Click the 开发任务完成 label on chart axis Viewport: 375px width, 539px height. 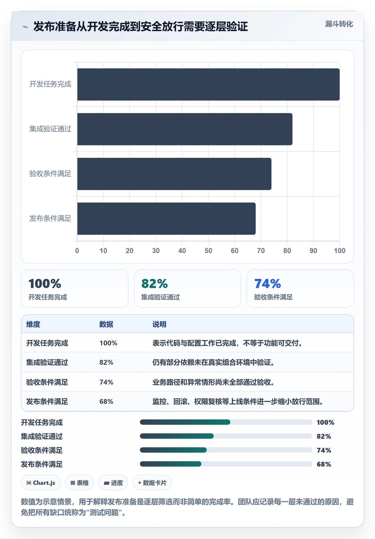coord(50,84)
